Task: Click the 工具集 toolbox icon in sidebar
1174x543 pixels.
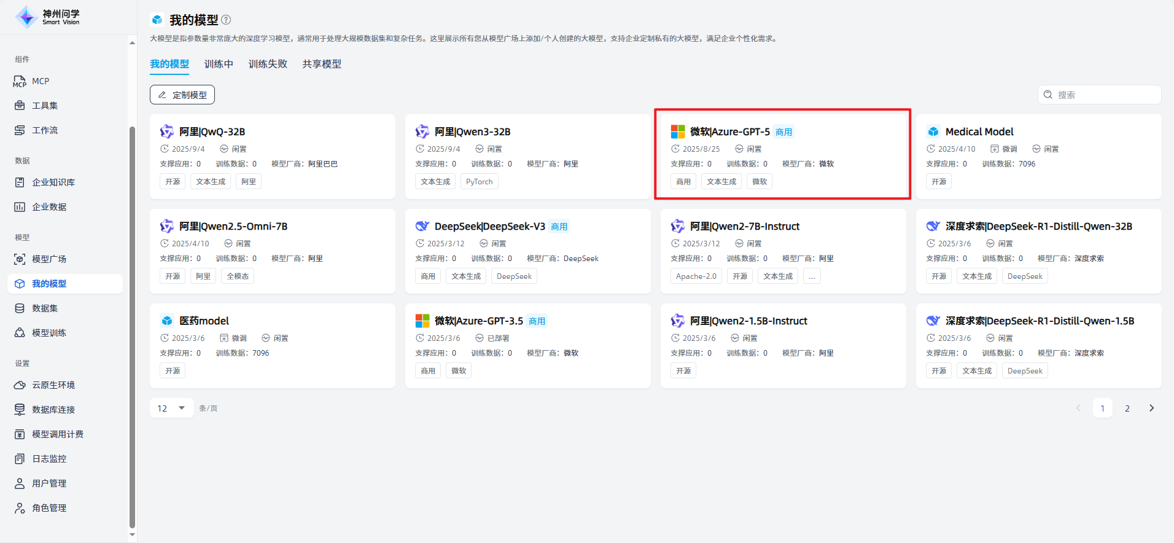Action: click(x=20, y=106)
